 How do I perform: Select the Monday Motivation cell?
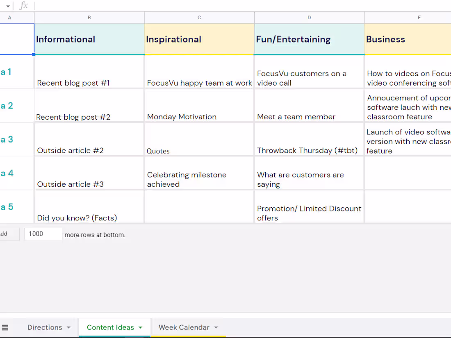199,105
